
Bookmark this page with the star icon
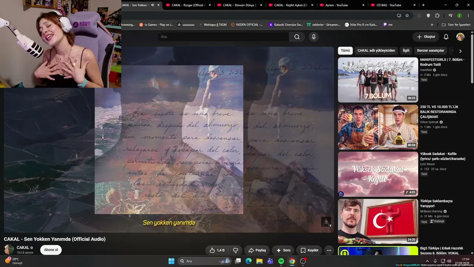point(407,16)
